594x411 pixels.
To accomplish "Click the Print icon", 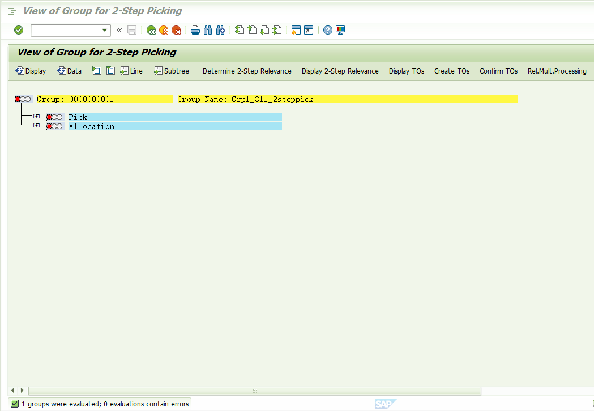I will (x=195, y=30).
